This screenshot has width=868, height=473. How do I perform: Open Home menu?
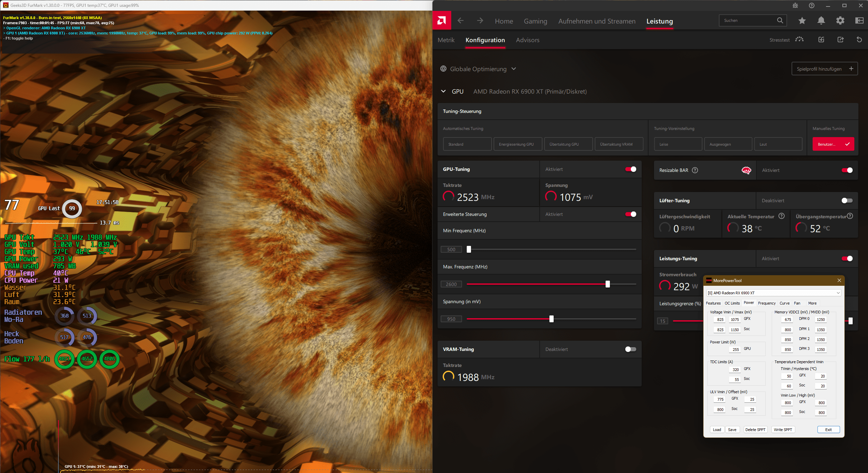pyautogui.click(x=504, y=21)
